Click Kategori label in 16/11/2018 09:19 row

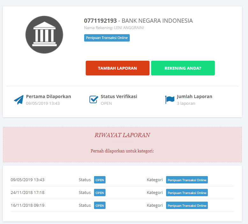(155, 205)
